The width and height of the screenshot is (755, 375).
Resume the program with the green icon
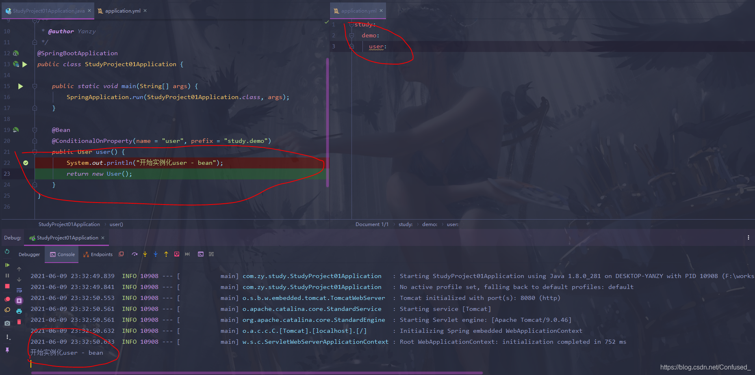tap(7, 265)
